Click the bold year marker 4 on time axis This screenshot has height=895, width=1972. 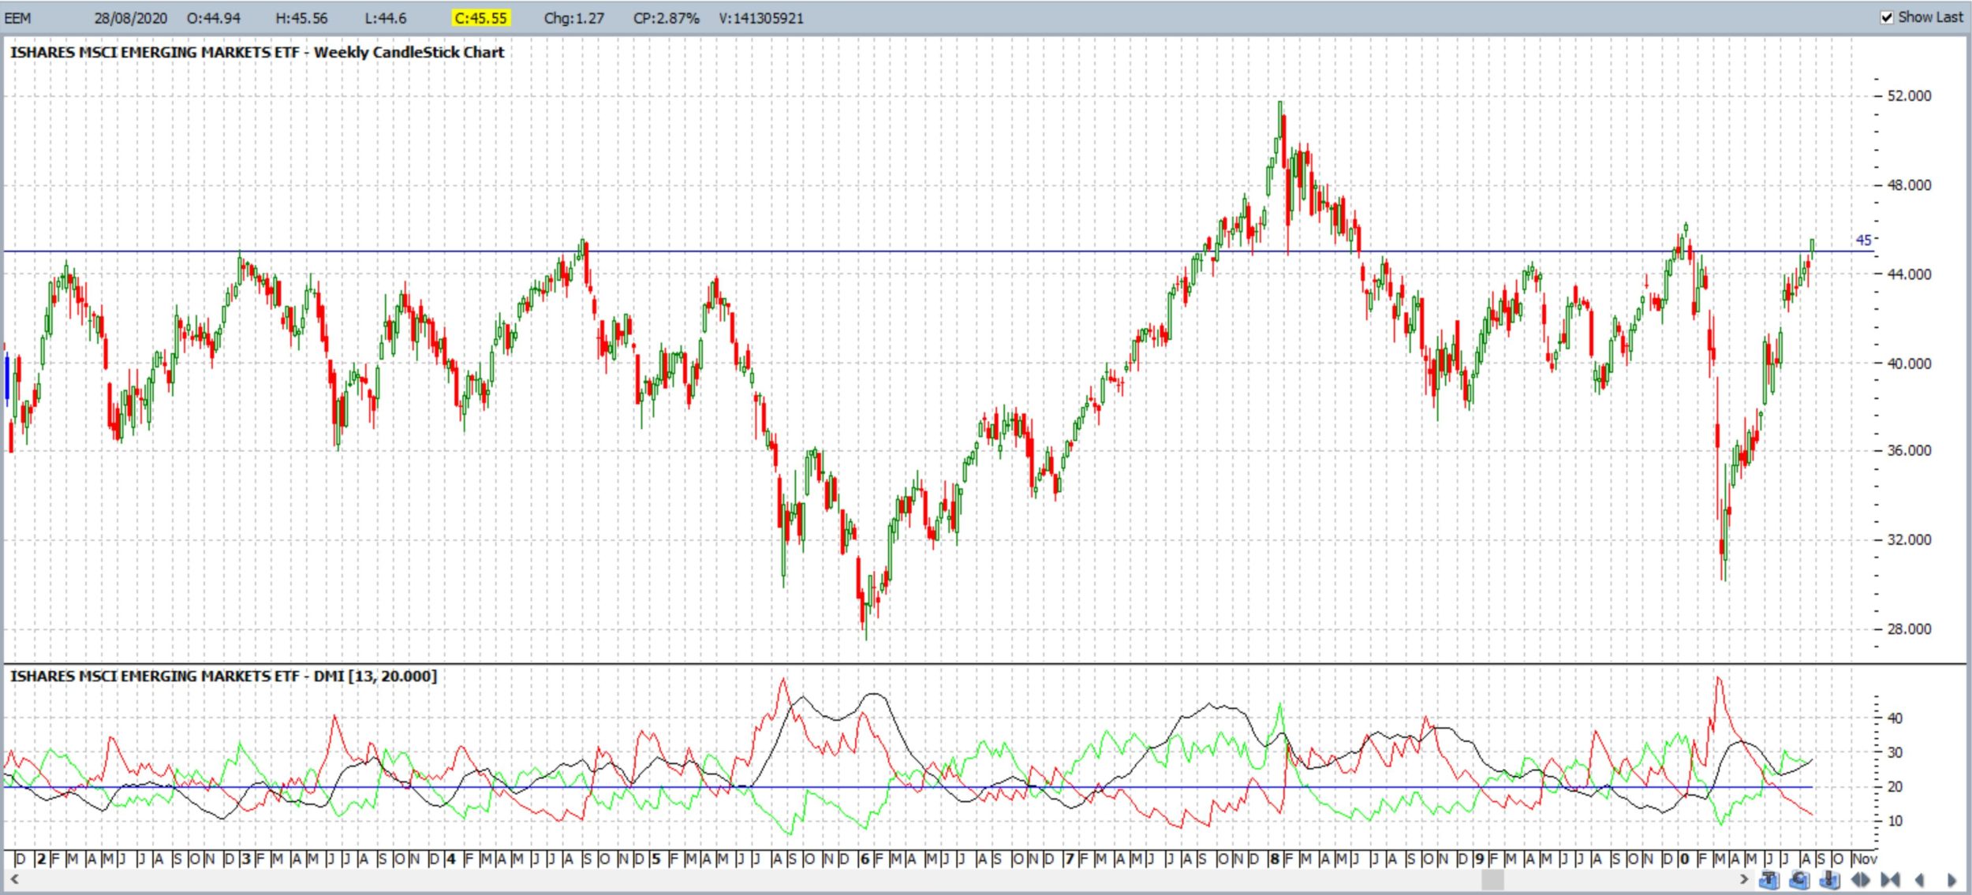(x=451, y=860)
